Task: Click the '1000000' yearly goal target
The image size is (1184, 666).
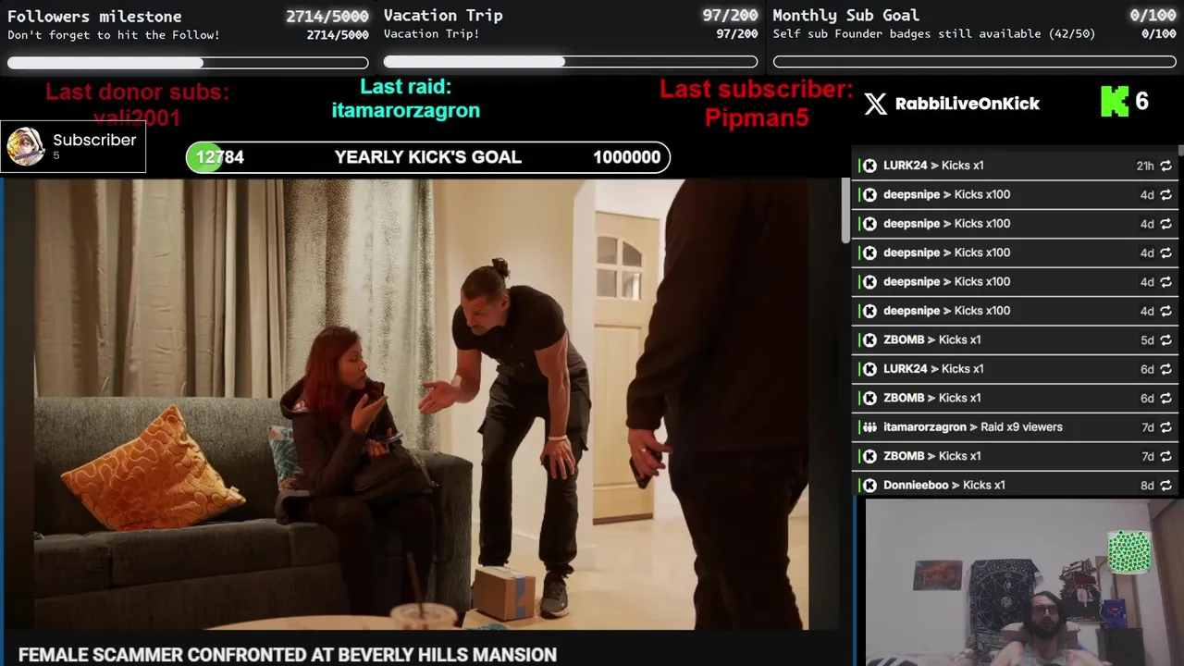Action: coord(626,157)
